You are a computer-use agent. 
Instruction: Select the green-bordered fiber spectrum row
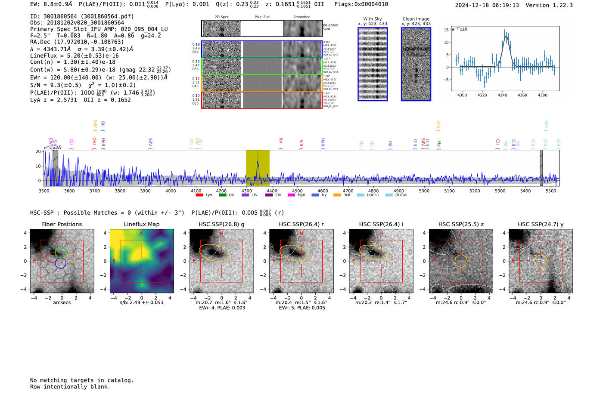(261, 66)
